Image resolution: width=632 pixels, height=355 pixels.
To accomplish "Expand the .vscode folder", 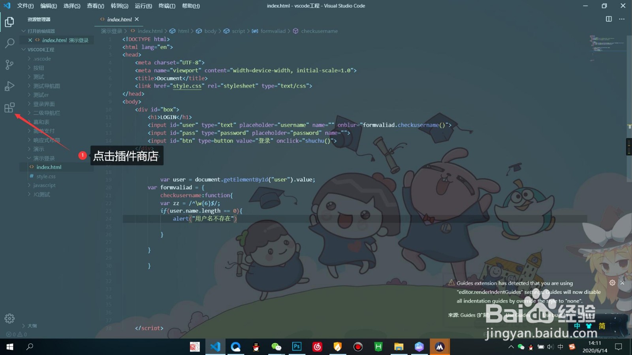I will click(56, 59).
